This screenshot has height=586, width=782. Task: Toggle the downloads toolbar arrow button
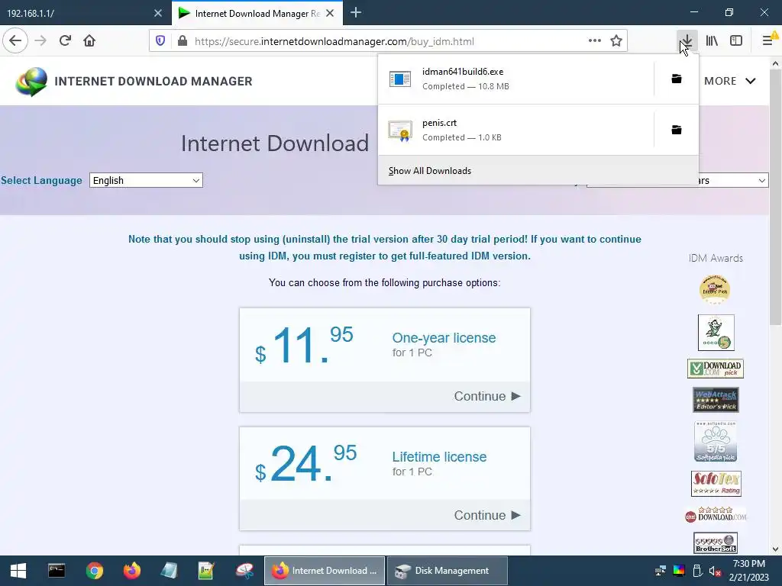coord(687,41)
